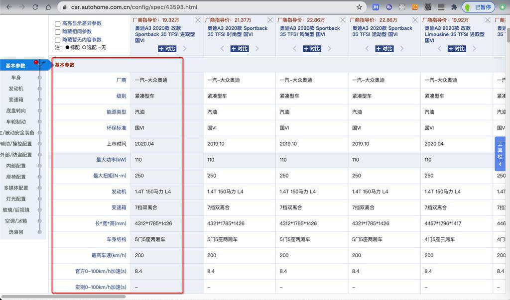The image size is (510, 300).
Task: Jump to the 灯光配置 section
Action: pyautogui.click(x=16, y=199)
